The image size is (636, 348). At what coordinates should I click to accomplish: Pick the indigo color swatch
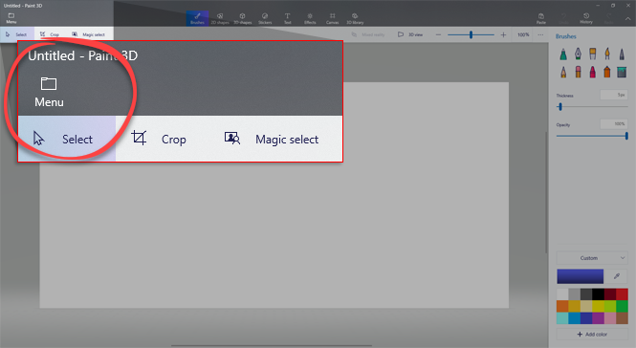point(586,318)
